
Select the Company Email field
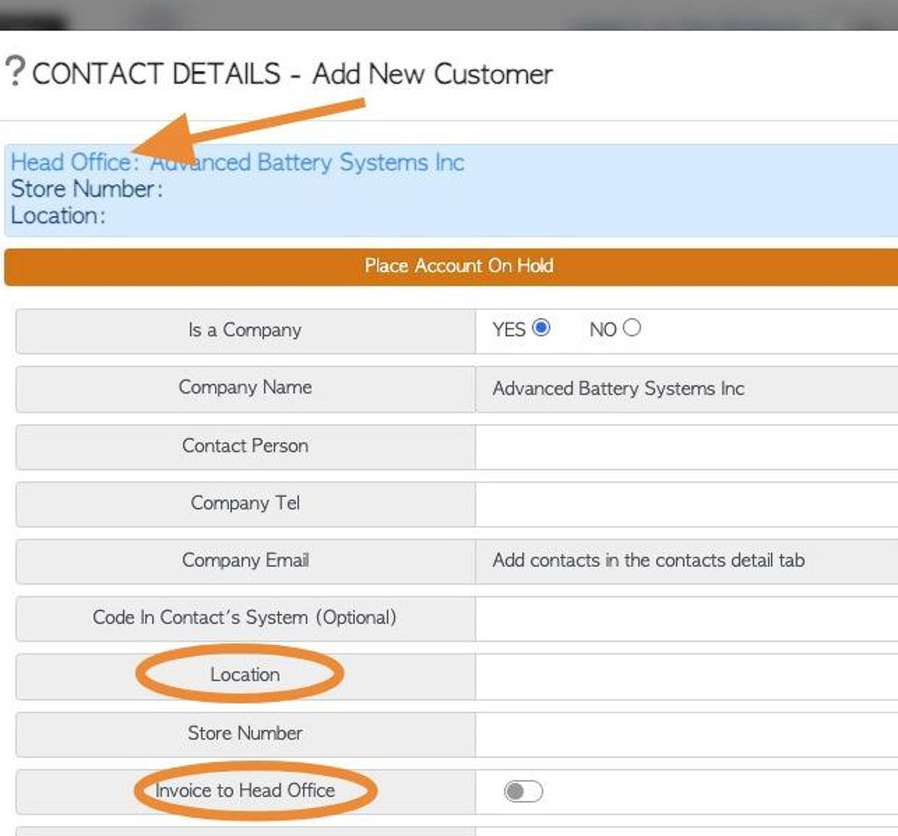686,561
